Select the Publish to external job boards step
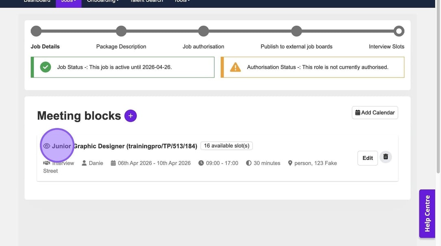Viewport: 441px width, 246px height. 296,31
